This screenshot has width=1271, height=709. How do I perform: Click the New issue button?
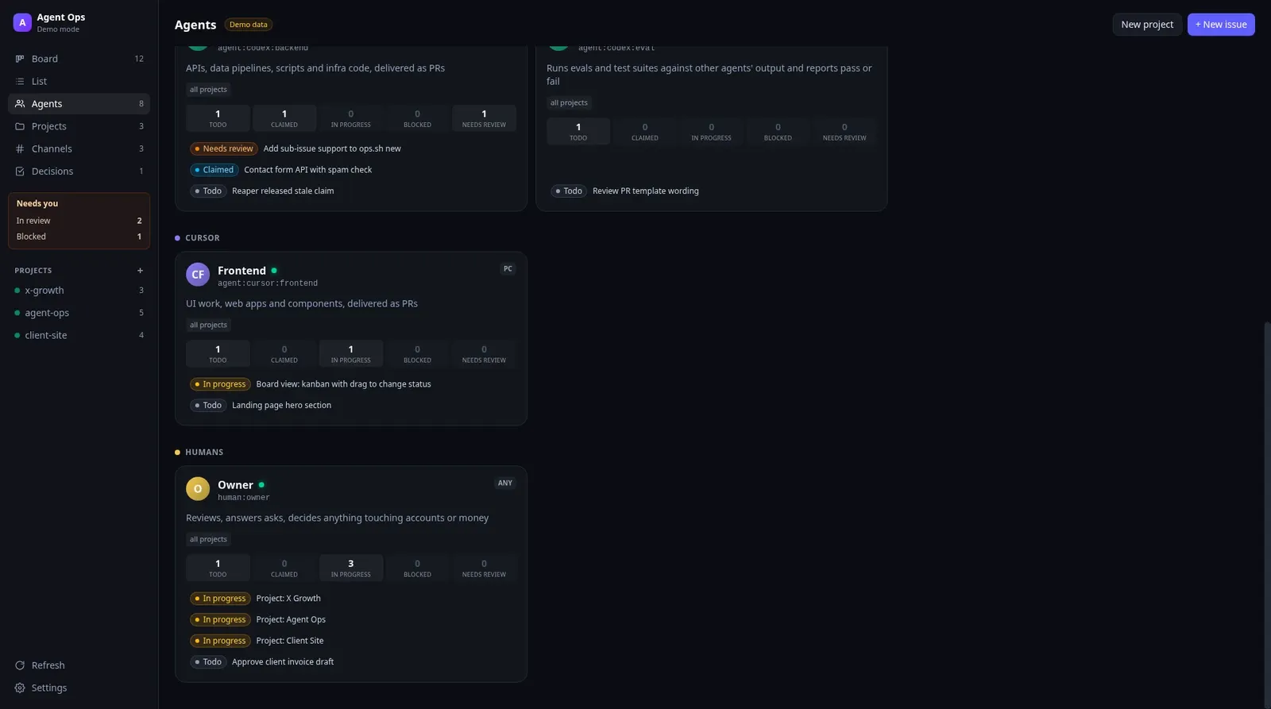[1221, 25]
